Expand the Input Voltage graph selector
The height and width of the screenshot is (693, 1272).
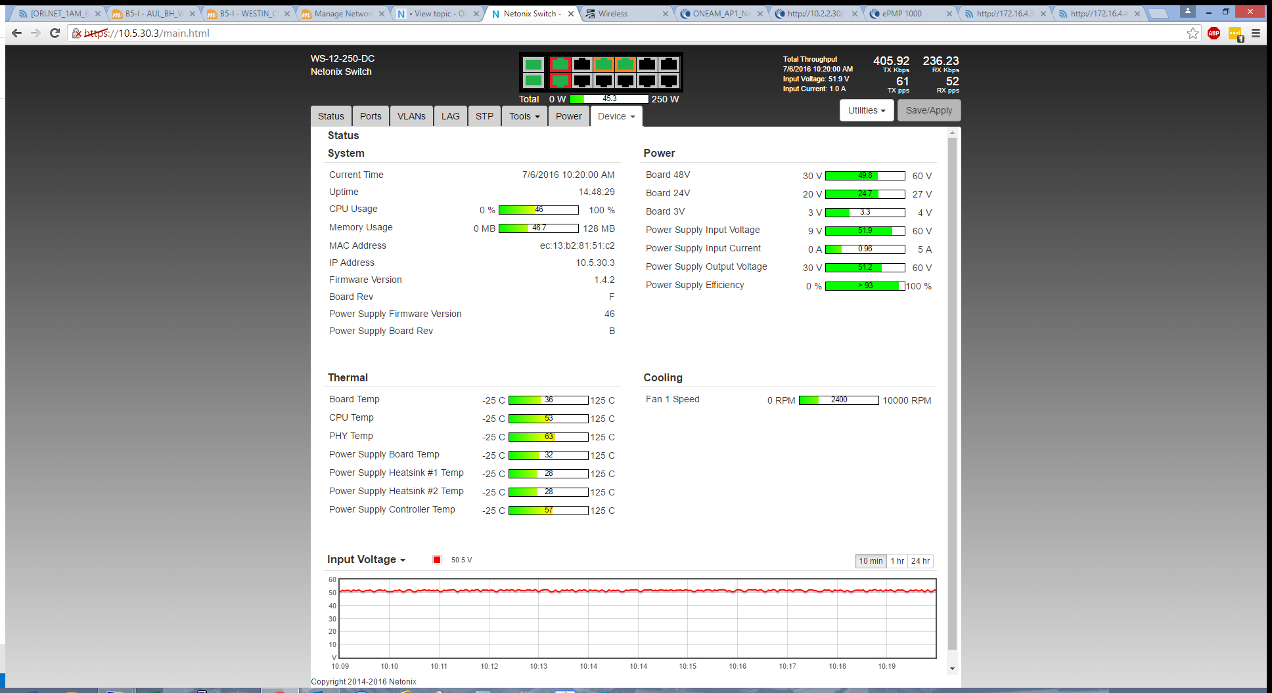366,560
